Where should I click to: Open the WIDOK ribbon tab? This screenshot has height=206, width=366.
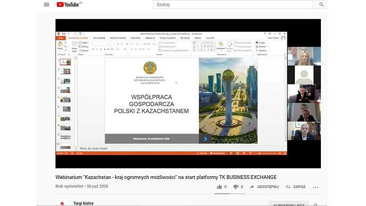[198, 38]
